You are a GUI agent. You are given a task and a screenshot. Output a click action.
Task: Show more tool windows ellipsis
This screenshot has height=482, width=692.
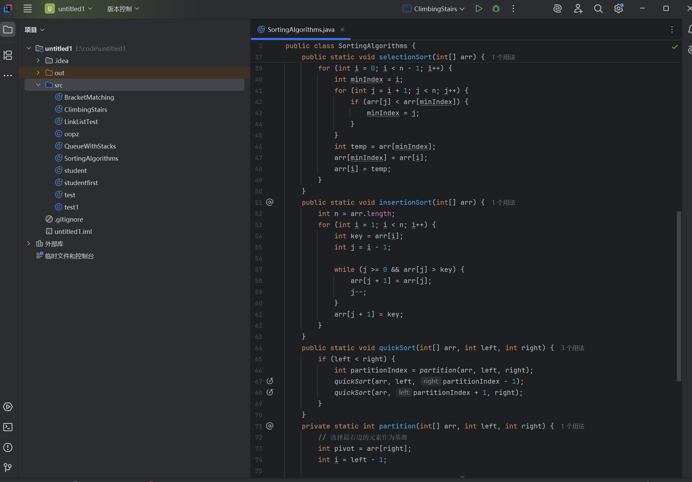tap(8, 76)
